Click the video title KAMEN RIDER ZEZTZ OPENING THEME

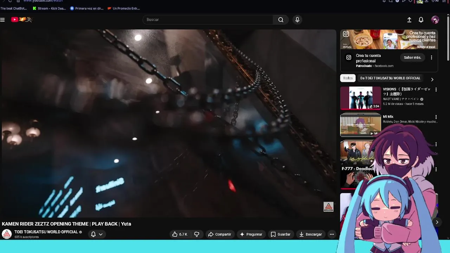click(66, 224)
